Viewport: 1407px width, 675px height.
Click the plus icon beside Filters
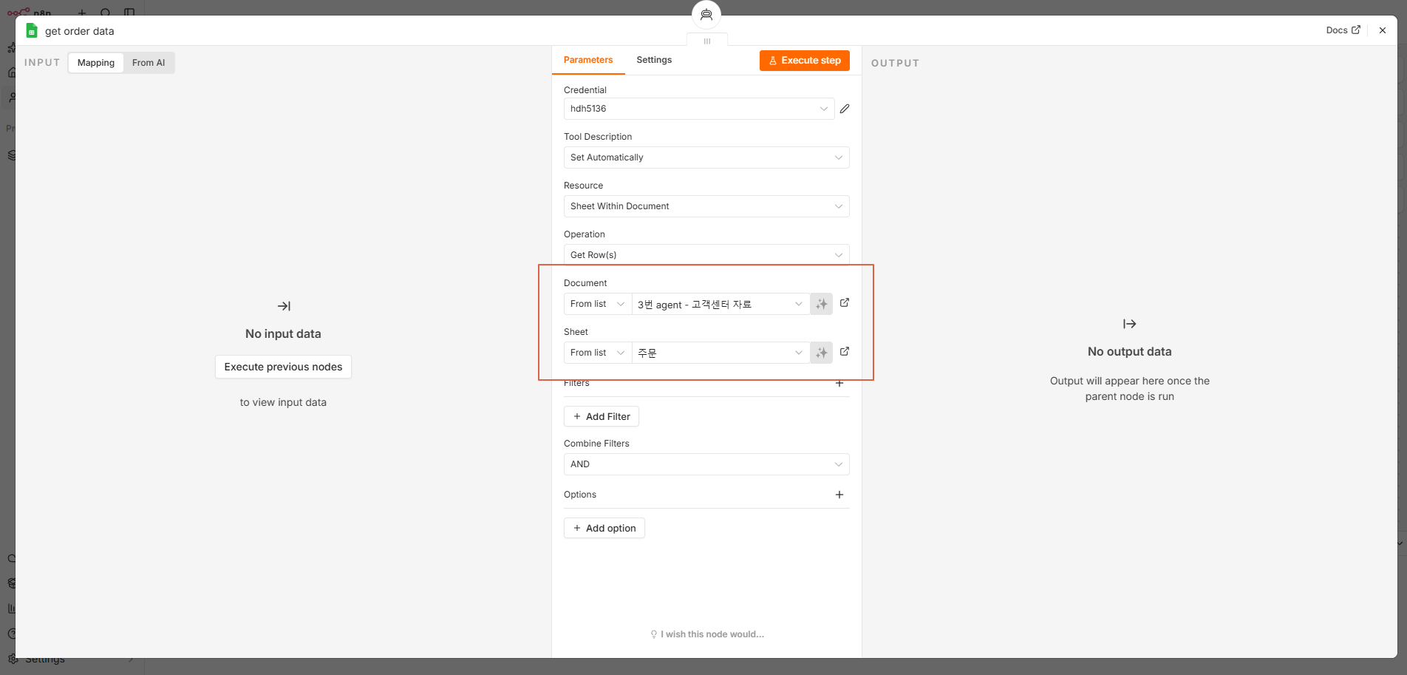click(x=839, y=383)
